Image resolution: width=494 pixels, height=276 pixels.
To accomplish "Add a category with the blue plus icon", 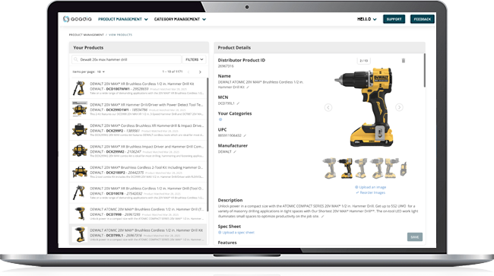I will 220,119.
